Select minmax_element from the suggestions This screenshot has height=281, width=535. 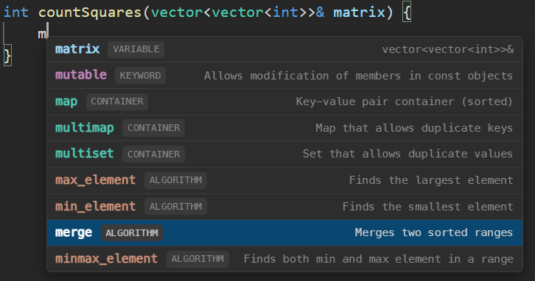[x=284, y=259]
